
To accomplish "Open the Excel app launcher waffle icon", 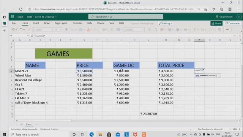I will tap(13, 17).
